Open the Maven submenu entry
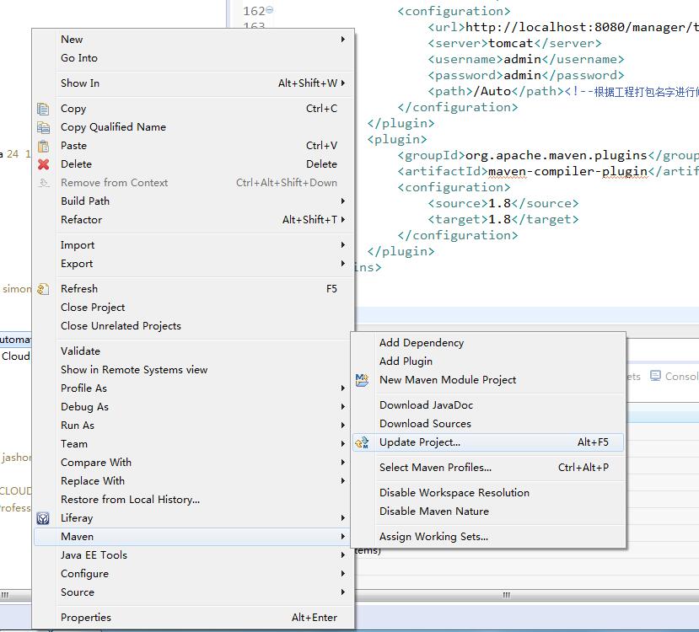Viewport: 699px width, 632px height. pyautogui.click(x=193, y=536)
